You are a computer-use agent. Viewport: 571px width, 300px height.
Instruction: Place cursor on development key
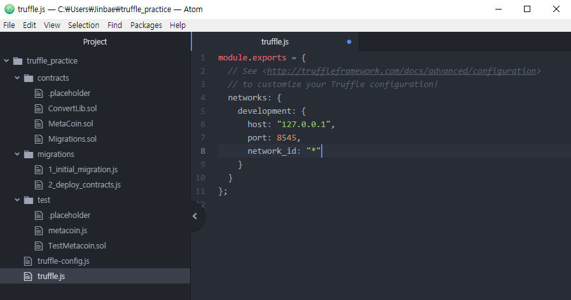[x=265, y=111]
